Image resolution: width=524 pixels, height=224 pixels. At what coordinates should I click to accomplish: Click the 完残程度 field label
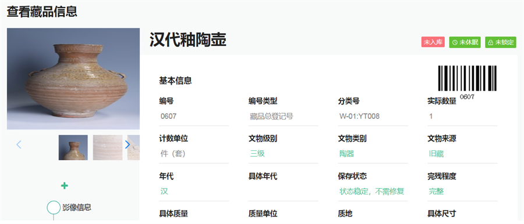[x=442, y=176]
